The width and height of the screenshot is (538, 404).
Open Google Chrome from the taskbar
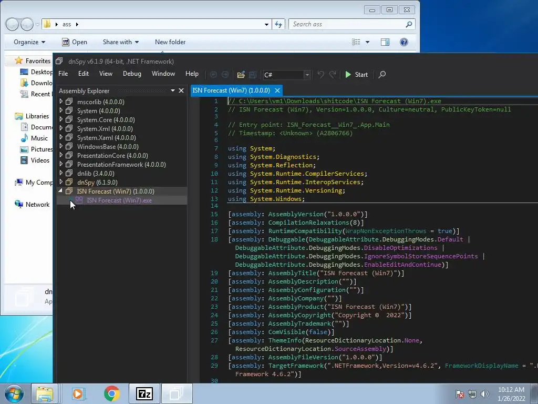(x=111, y=393)
